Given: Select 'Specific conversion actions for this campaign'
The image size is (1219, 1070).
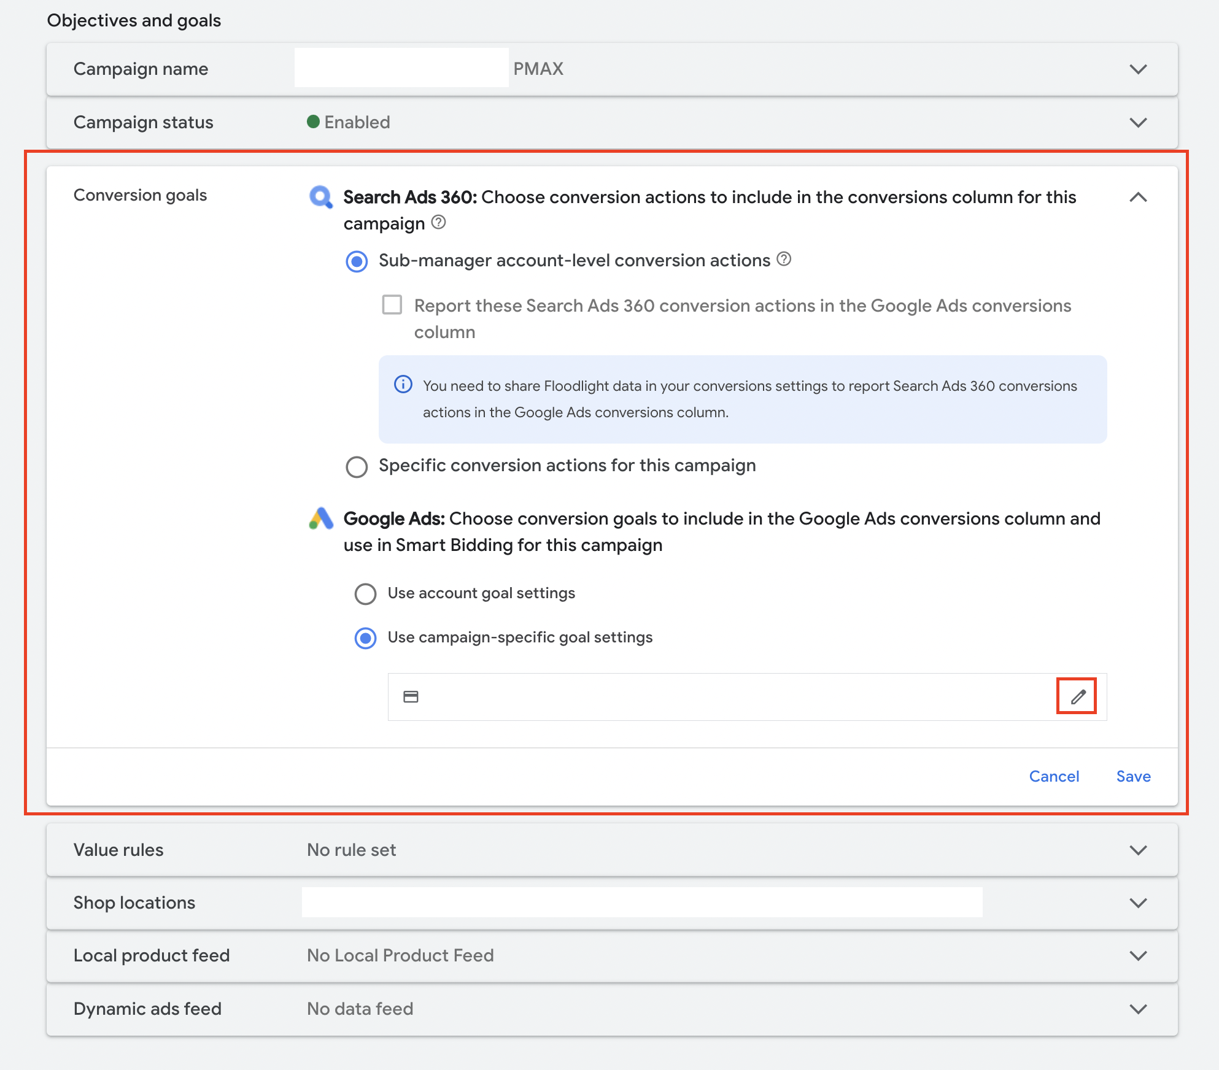Looking at the screenshot, I should pyautogui.click(x=357, y=466).
